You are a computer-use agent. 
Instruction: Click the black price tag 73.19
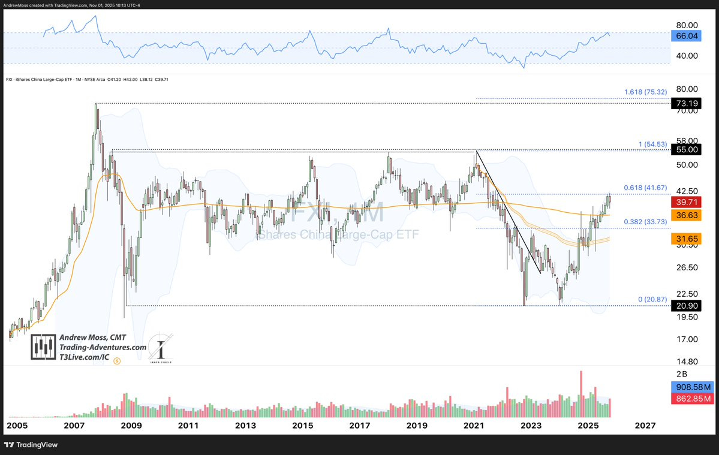pos(686,103)
